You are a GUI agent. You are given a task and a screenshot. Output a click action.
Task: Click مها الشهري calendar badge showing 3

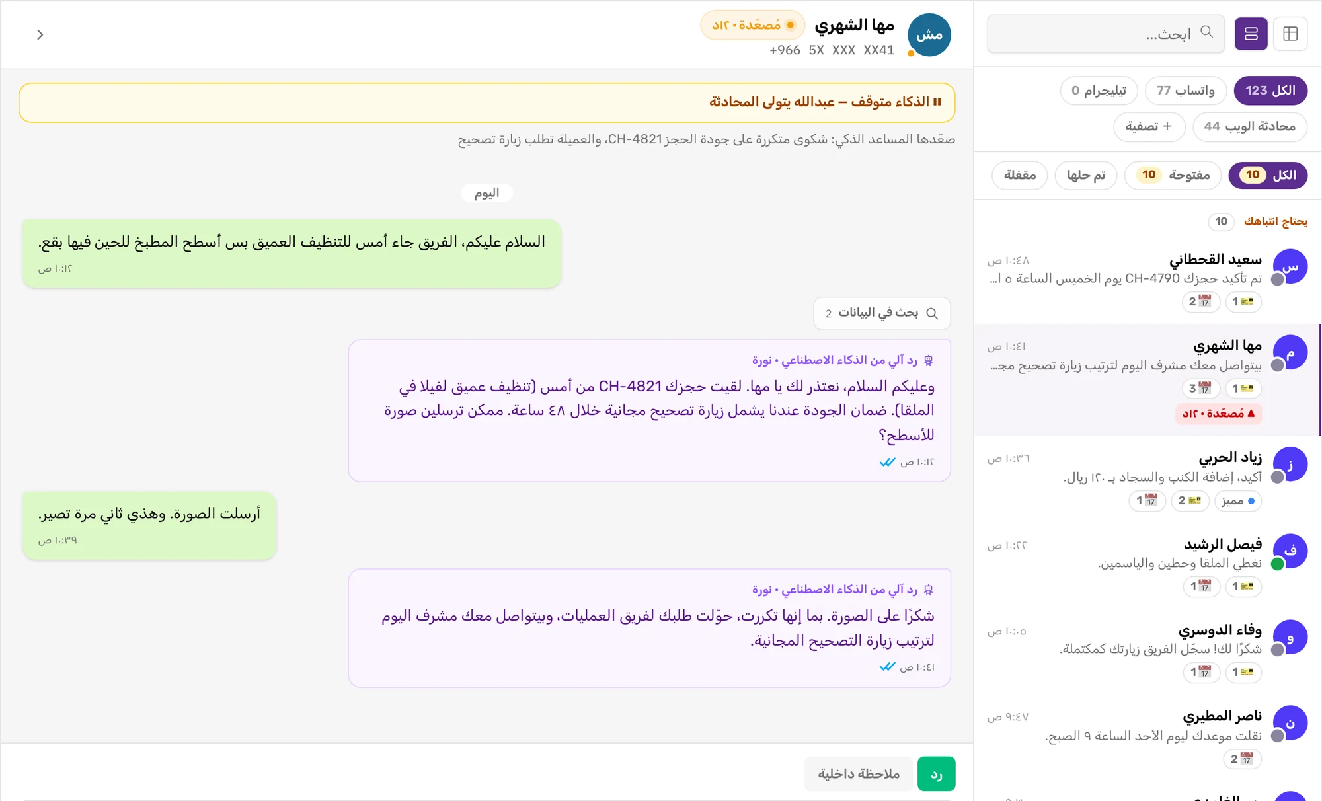click(x=1200, y=388)
